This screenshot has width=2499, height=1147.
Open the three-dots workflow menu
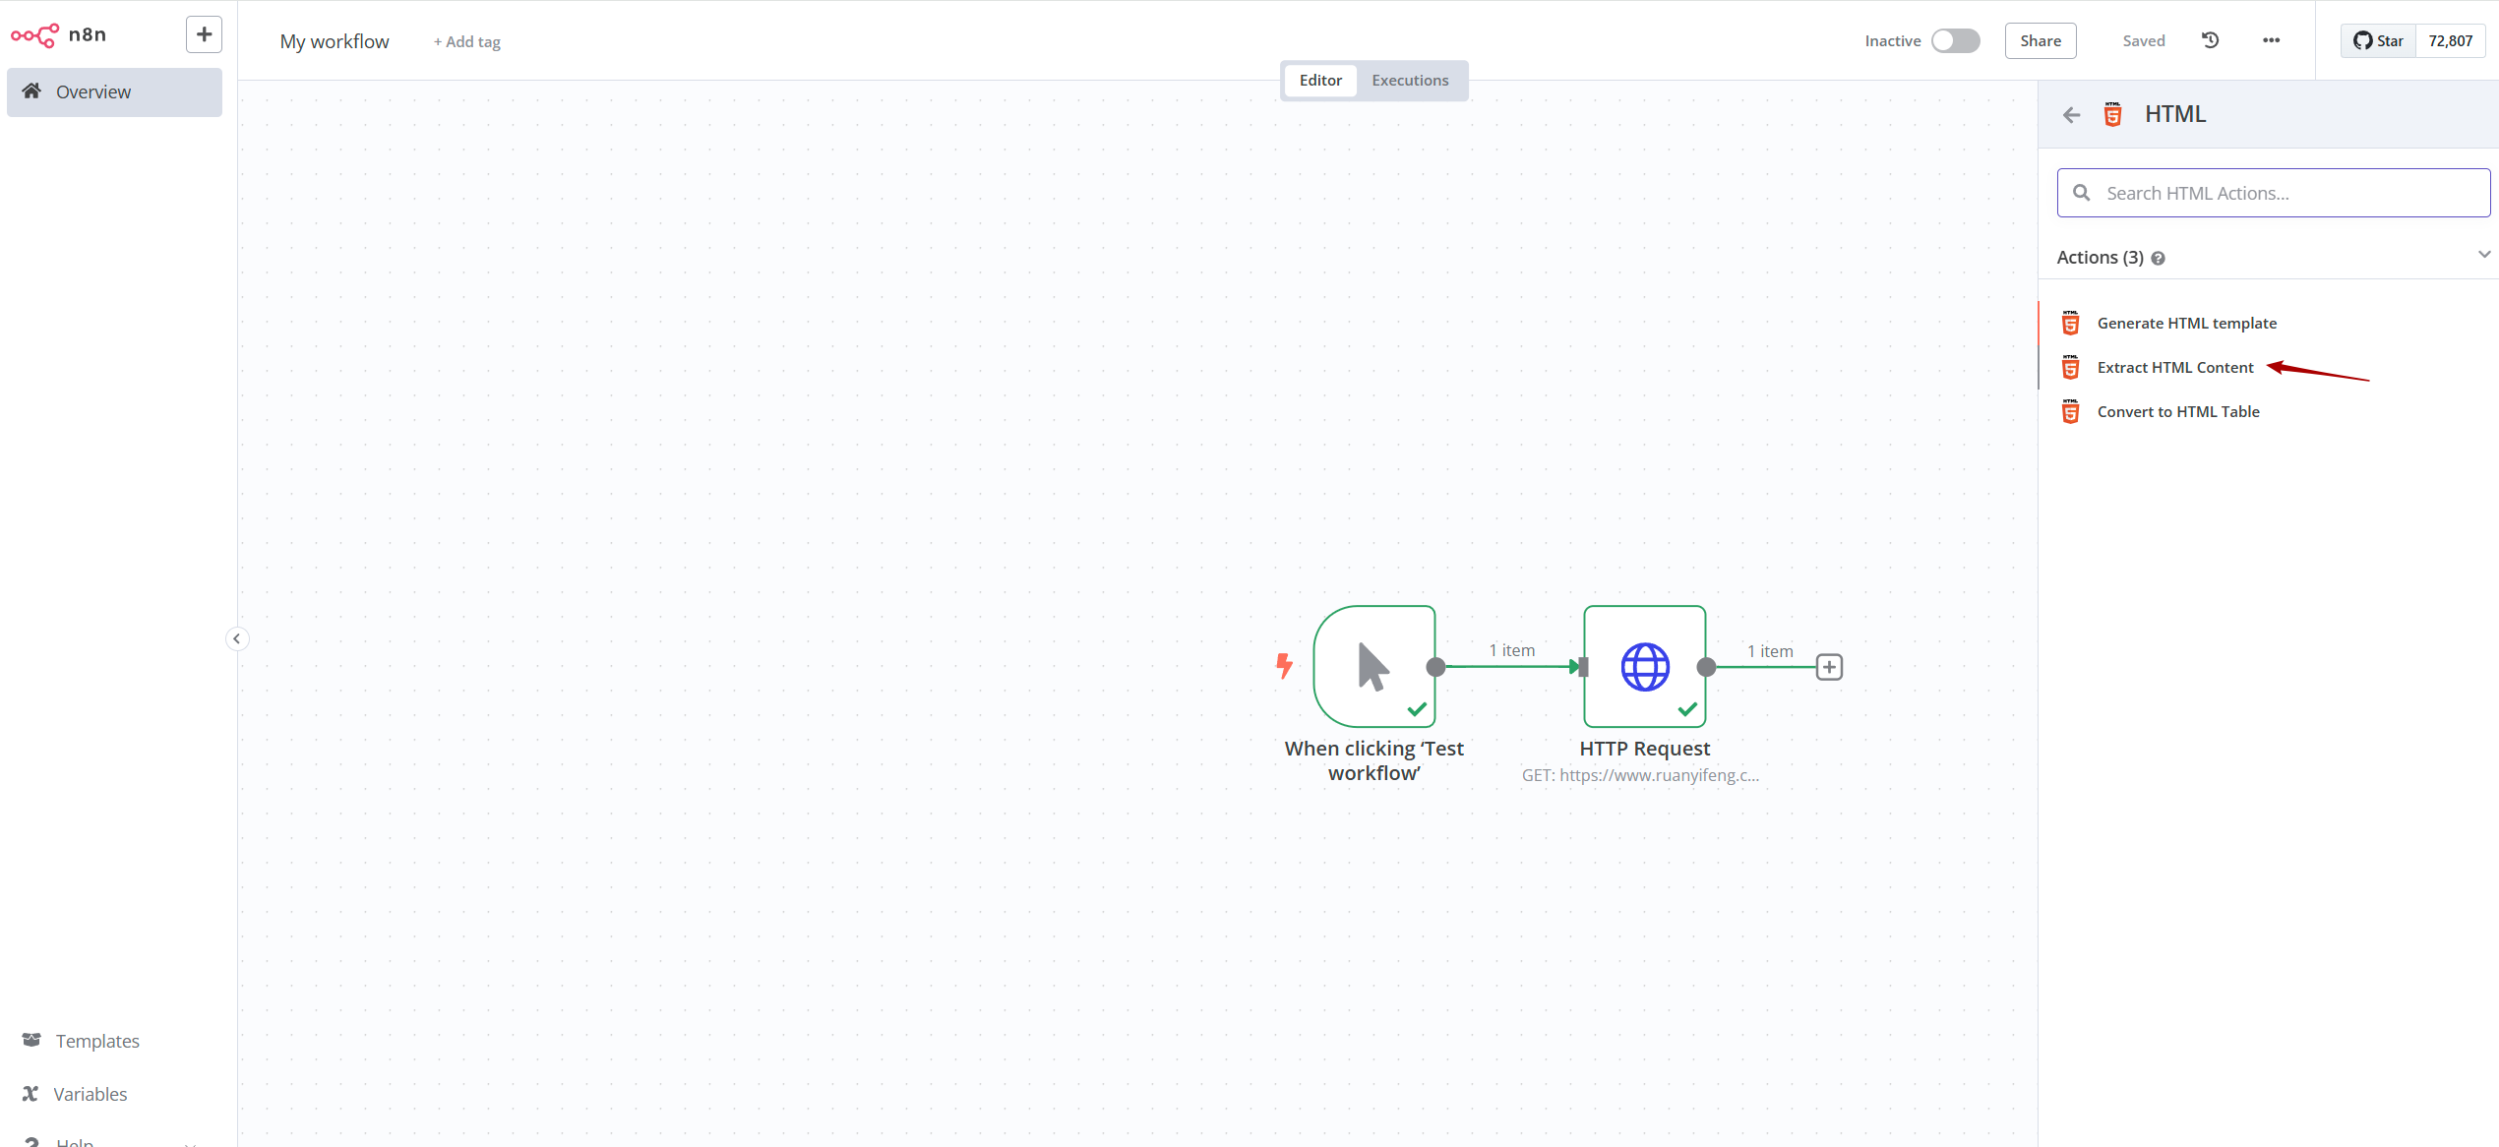pyautogui.click(x=2271, y=40)
